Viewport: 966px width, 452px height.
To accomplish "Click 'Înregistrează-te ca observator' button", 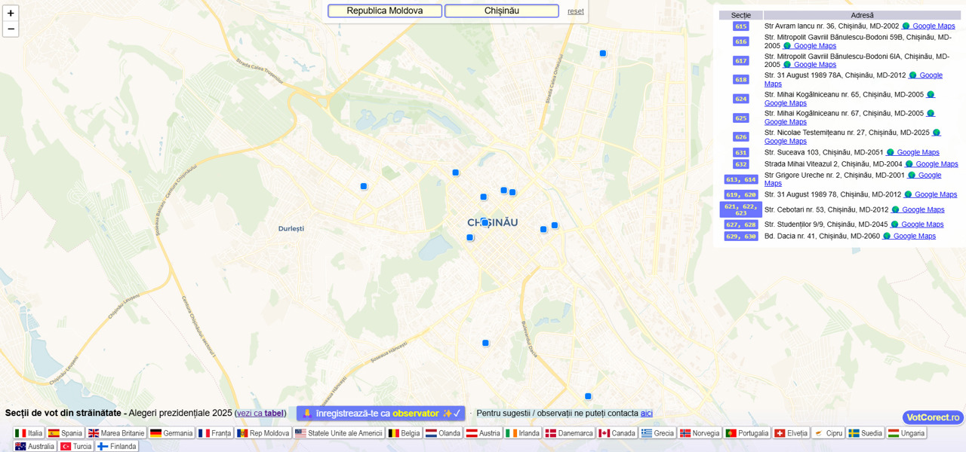I will 380,414.
